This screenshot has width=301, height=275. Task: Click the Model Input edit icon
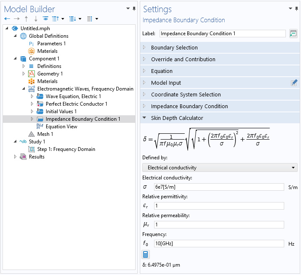click(294, 83)
